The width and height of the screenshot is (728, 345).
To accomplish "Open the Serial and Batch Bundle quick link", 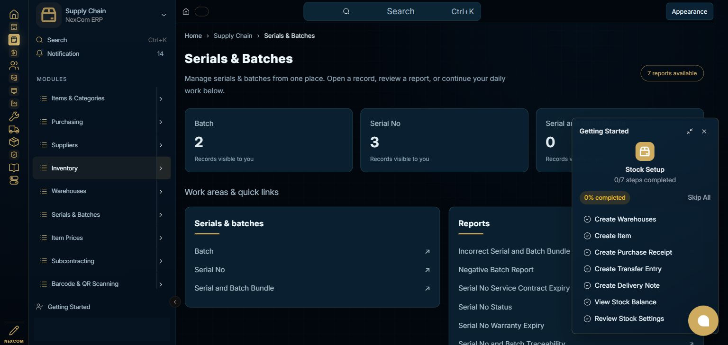I will (x=312, y=288).
